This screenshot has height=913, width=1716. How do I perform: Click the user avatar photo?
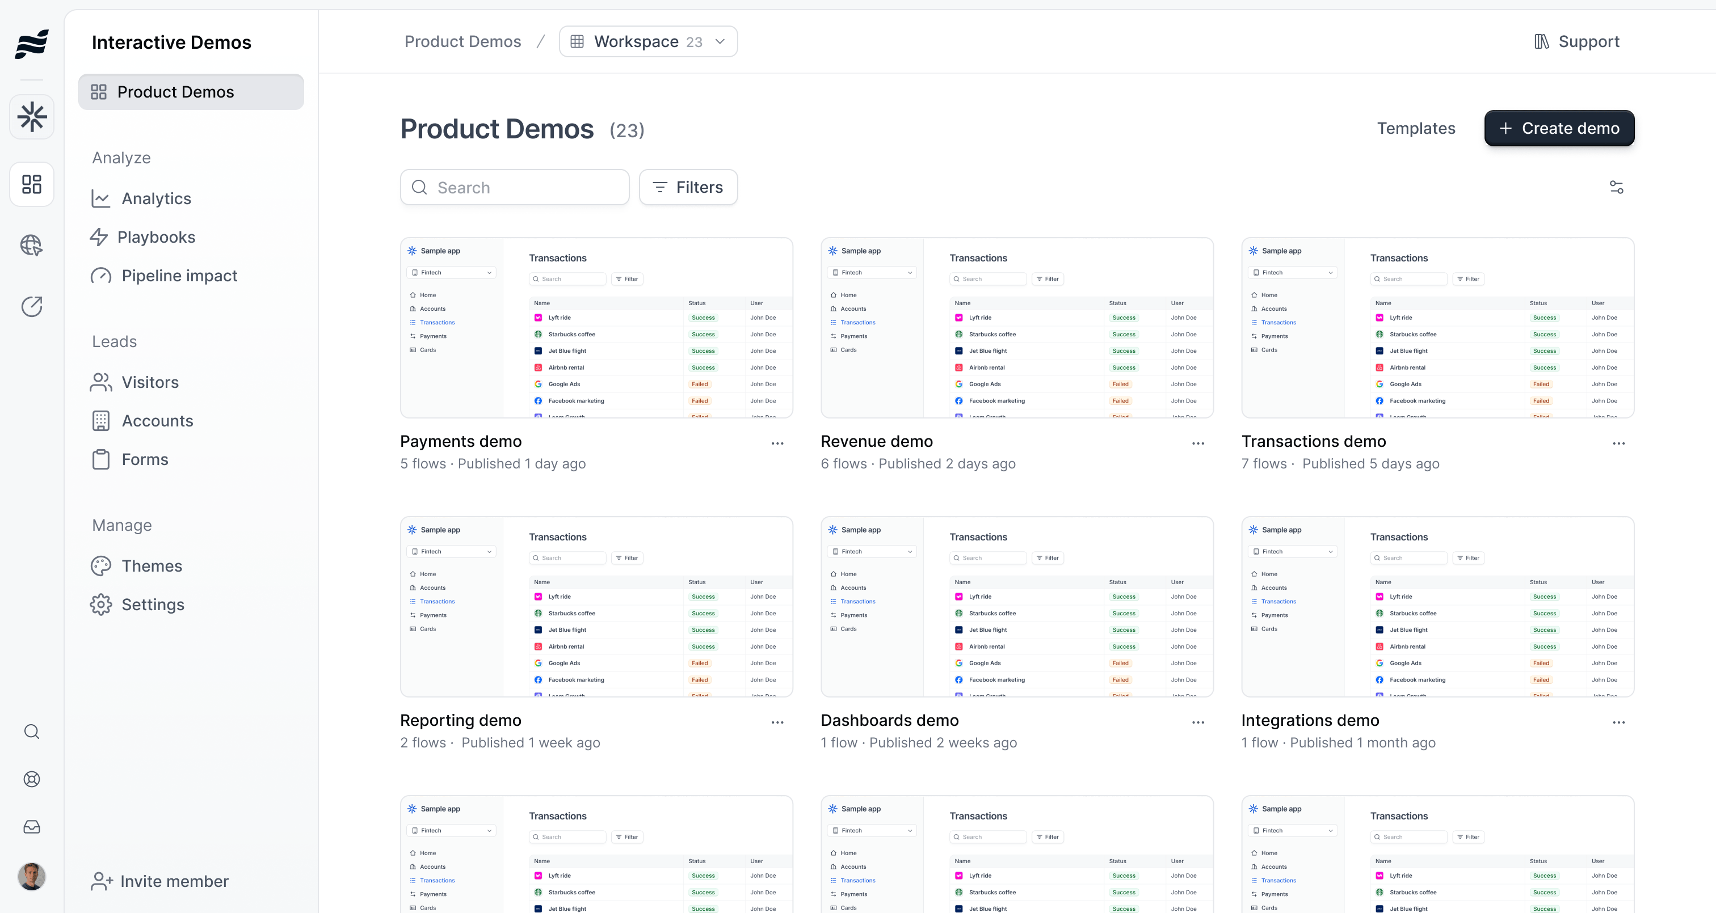click(x=31, y=876)
